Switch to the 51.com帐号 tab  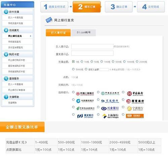pos(84,32)
